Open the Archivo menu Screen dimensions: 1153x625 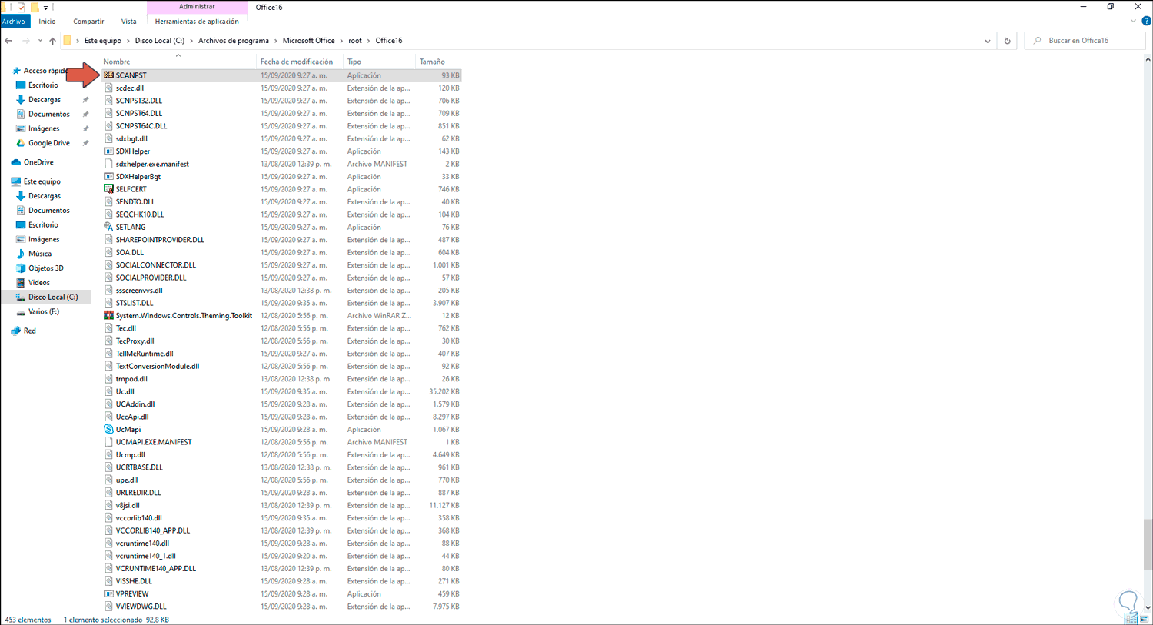point(14,22)
